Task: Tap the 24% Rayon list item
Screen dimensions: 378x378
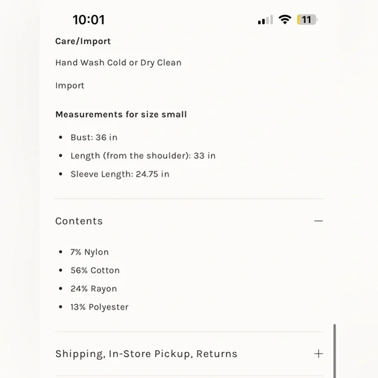Action: click(94, 289)
